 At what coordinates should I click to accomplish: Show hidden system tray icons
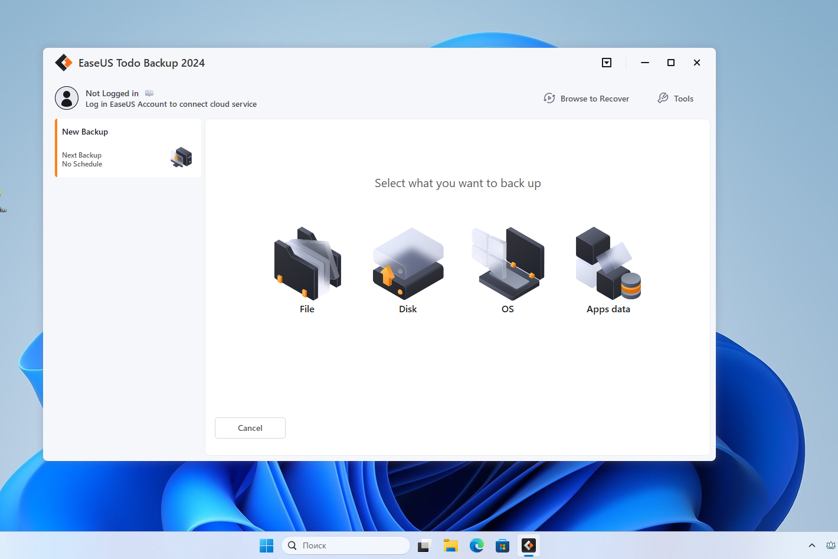point(812,545)
